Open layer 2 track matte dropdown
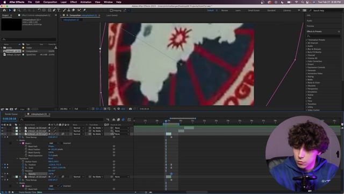This screenshot has height=194, width=344. (x=97, y=131)
